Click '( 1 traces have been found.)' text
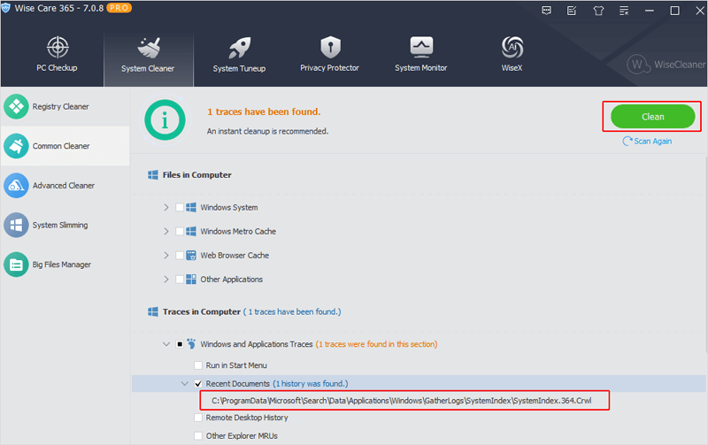The width and height of the screenshot is (708, 445). 292,311
